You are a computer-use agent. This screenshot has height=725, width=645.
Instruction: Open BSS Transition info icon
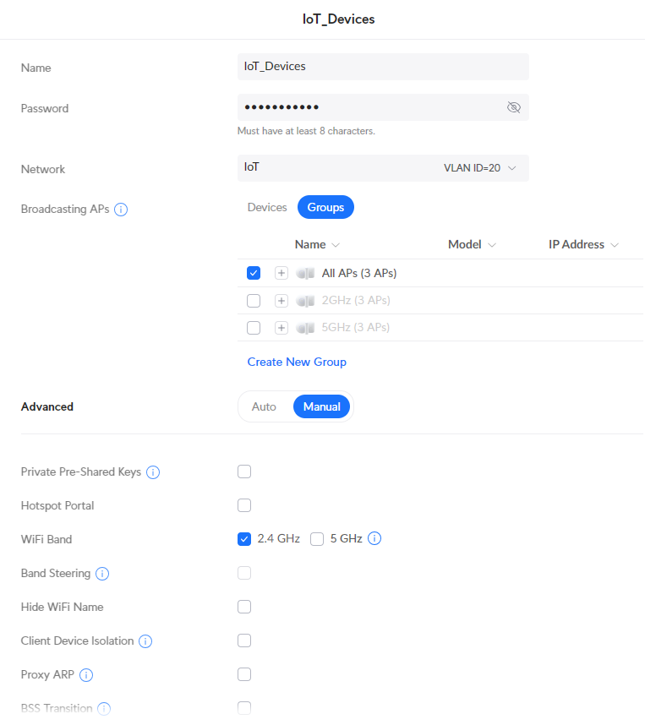point(104,708)
